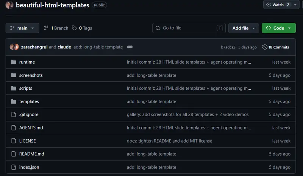Open the .gitignore file
The image size is (303, 176).
29,115
